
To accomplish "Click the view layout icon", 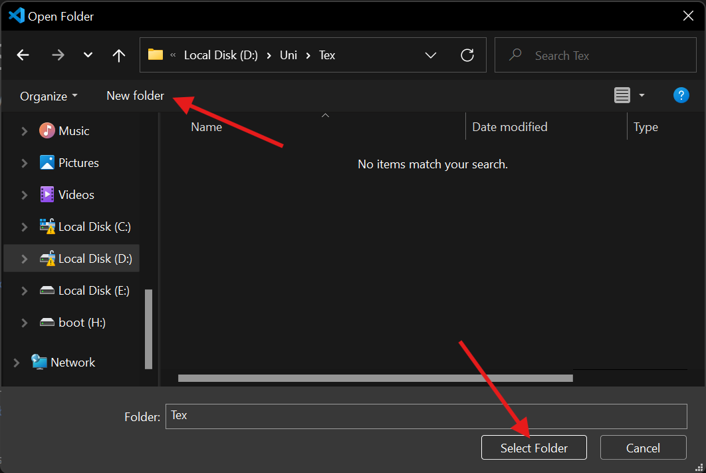I will 622,96.
